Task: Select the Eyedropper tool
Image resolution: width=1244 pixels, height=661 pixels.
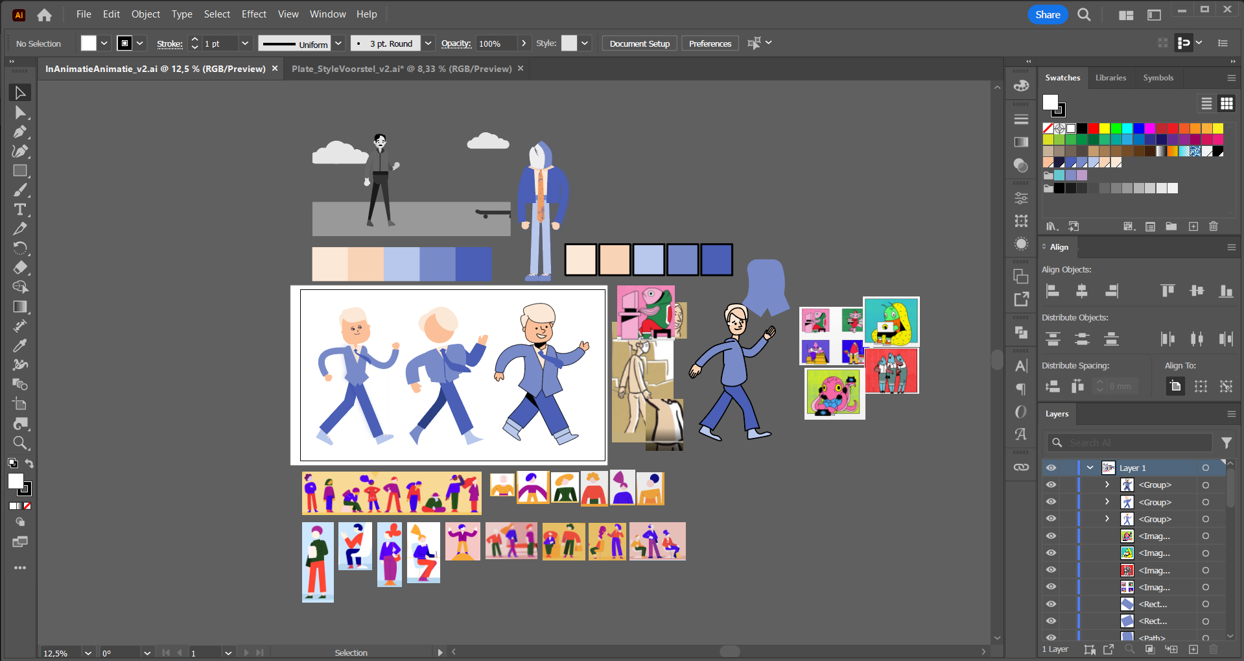Action: coord(20,345)
